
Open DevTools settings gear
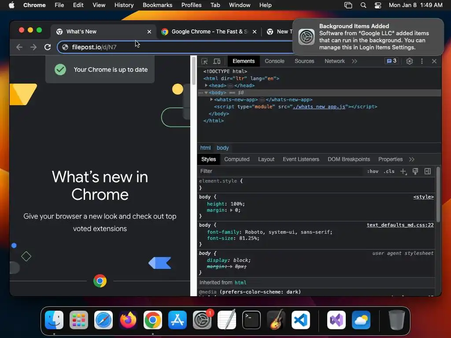tap(409, 61)
